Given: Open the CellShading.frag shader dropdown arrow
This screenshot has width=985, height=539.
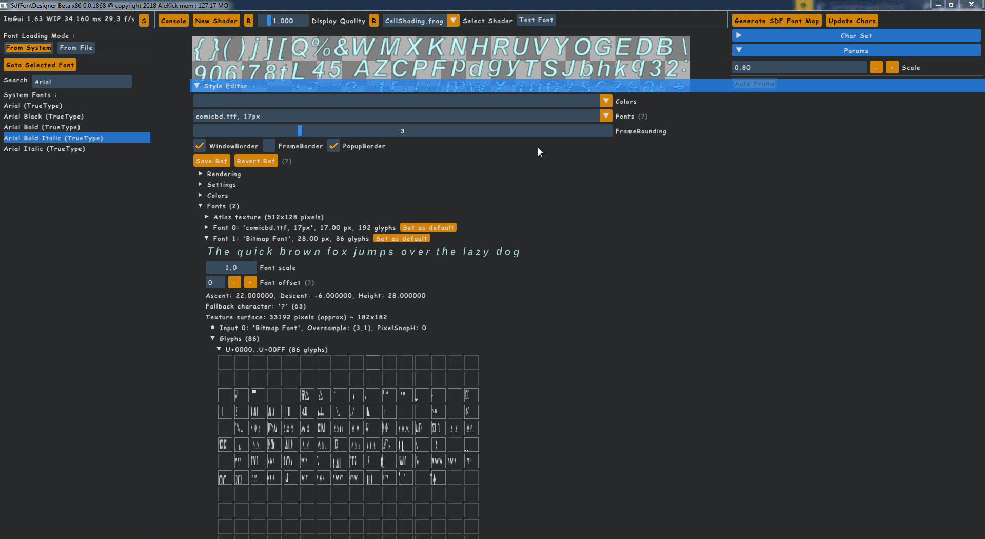Looking at the screenshot, I should point(453,21).
